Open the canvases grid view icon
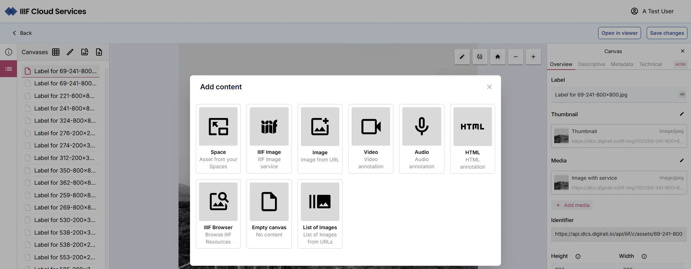Screen dimensions: 691x269 [x=56, y=52]
